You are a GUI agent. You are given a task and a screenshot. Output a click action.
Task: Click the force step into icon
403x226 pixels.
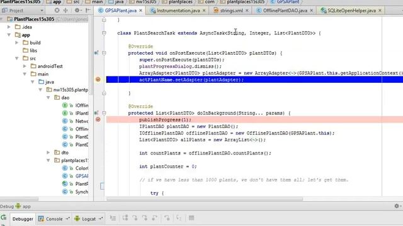coord(145,218)
